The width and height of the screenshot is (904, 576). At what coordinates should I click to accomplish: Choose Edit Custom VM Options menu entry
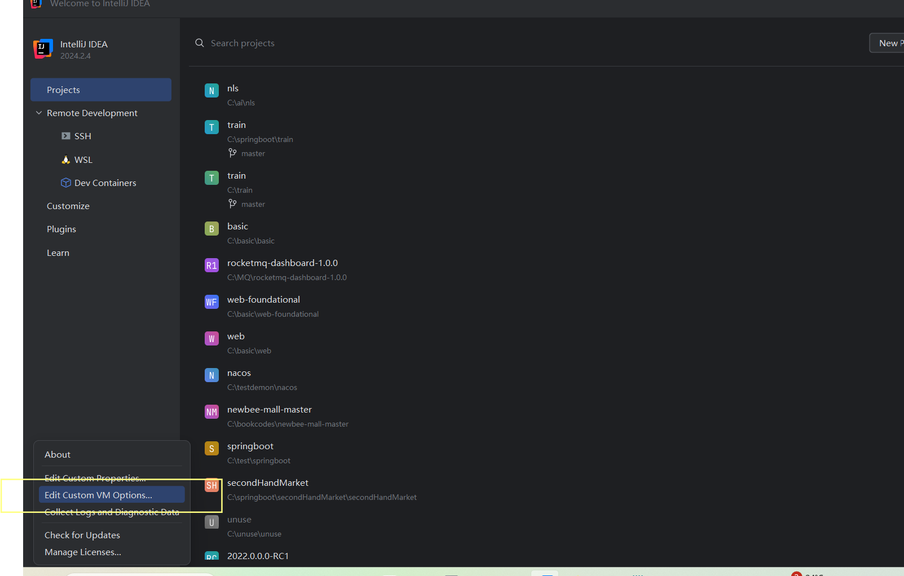click(112, 495)
